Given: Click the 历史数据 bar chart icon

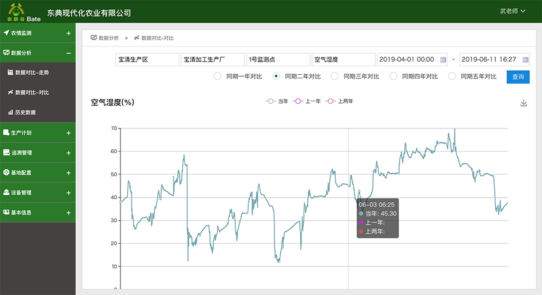Looking at the screenshot, I should coord(10,112).
